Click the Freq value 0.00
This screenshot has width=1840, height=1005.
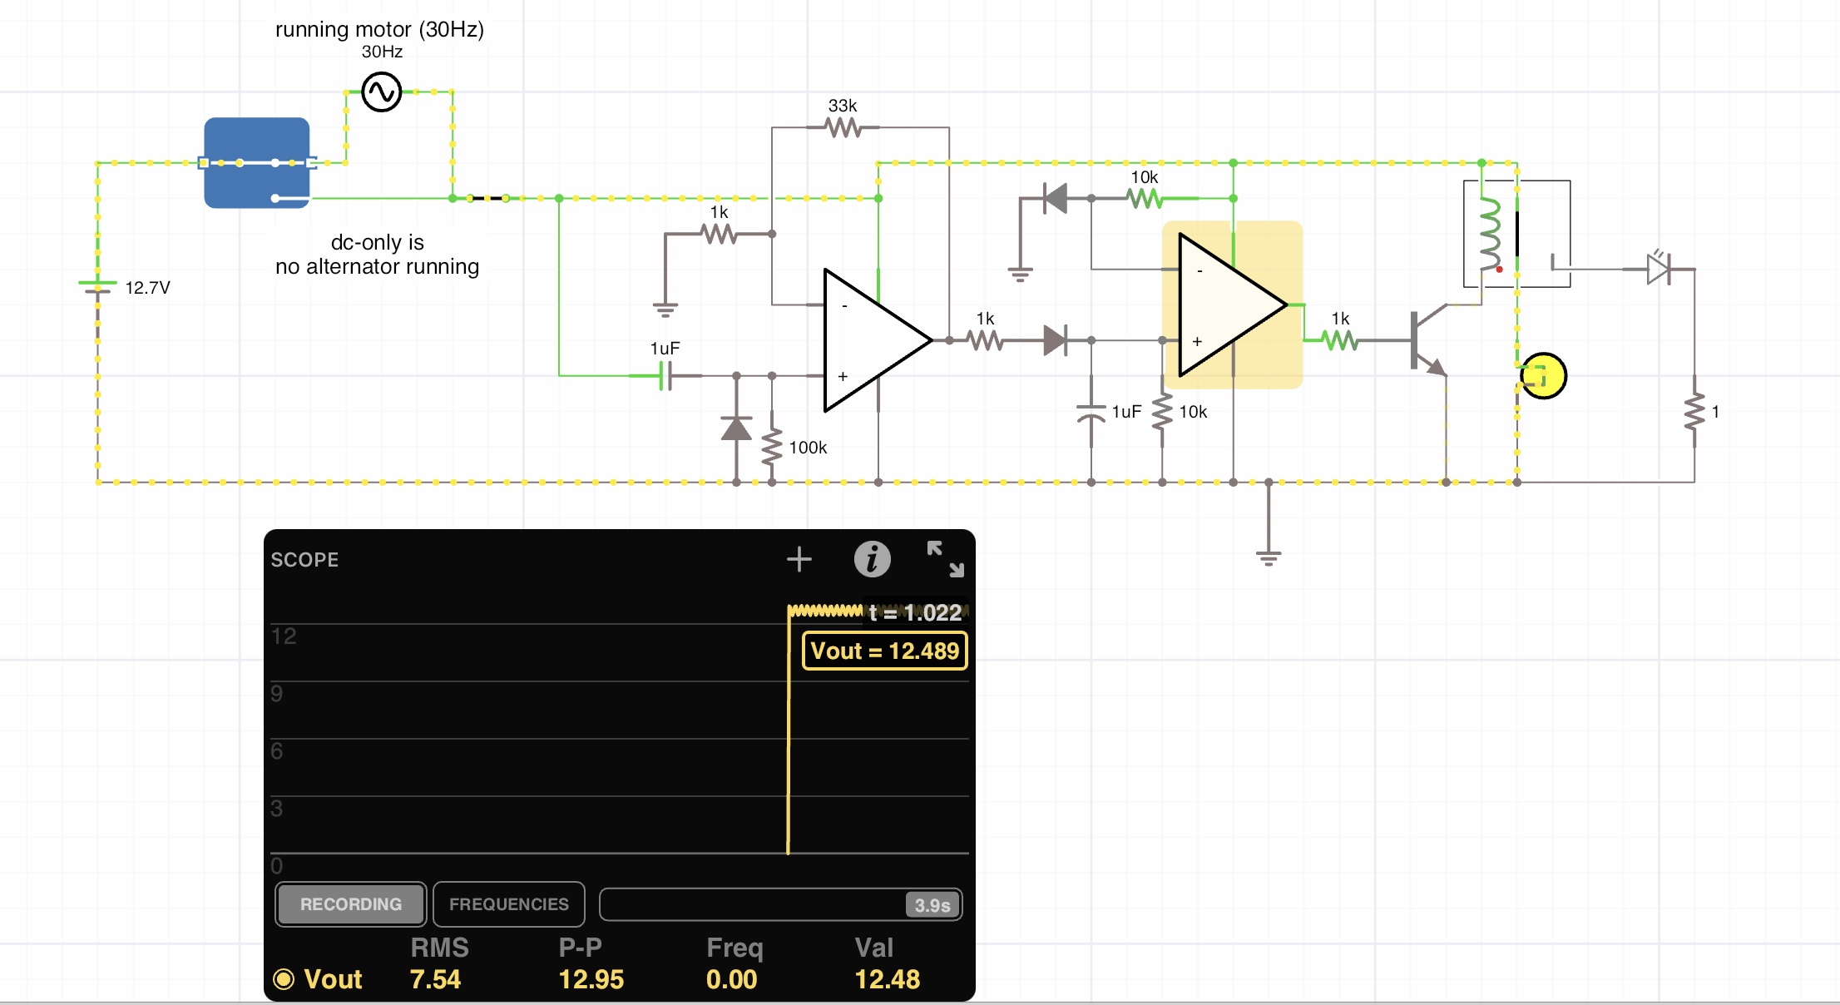tap(732, 979)
